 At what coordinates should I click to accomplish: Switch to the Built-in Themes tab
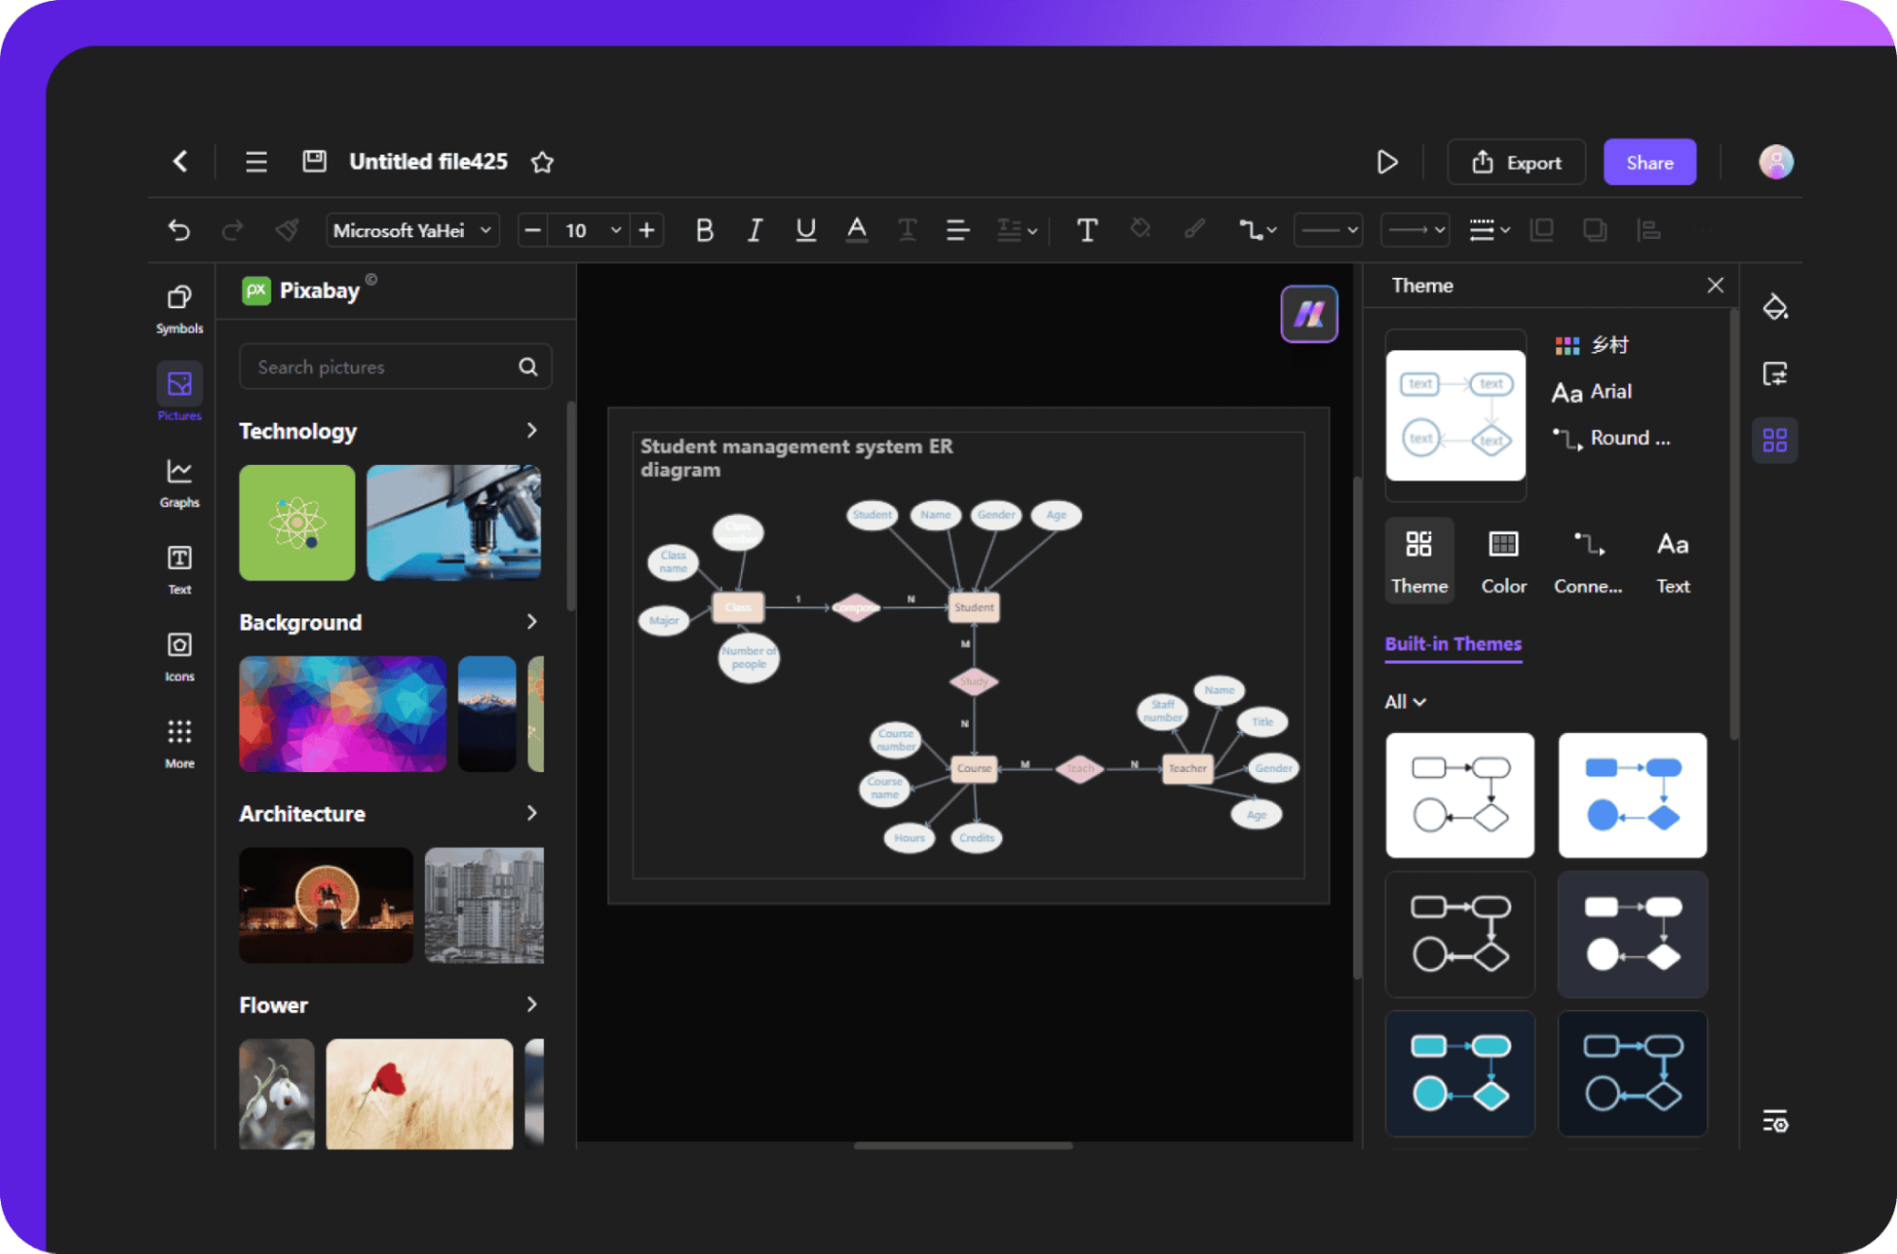(1453, 644)
